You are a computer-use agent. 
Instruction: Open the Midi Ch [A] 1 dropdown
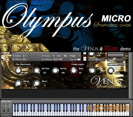26,59
